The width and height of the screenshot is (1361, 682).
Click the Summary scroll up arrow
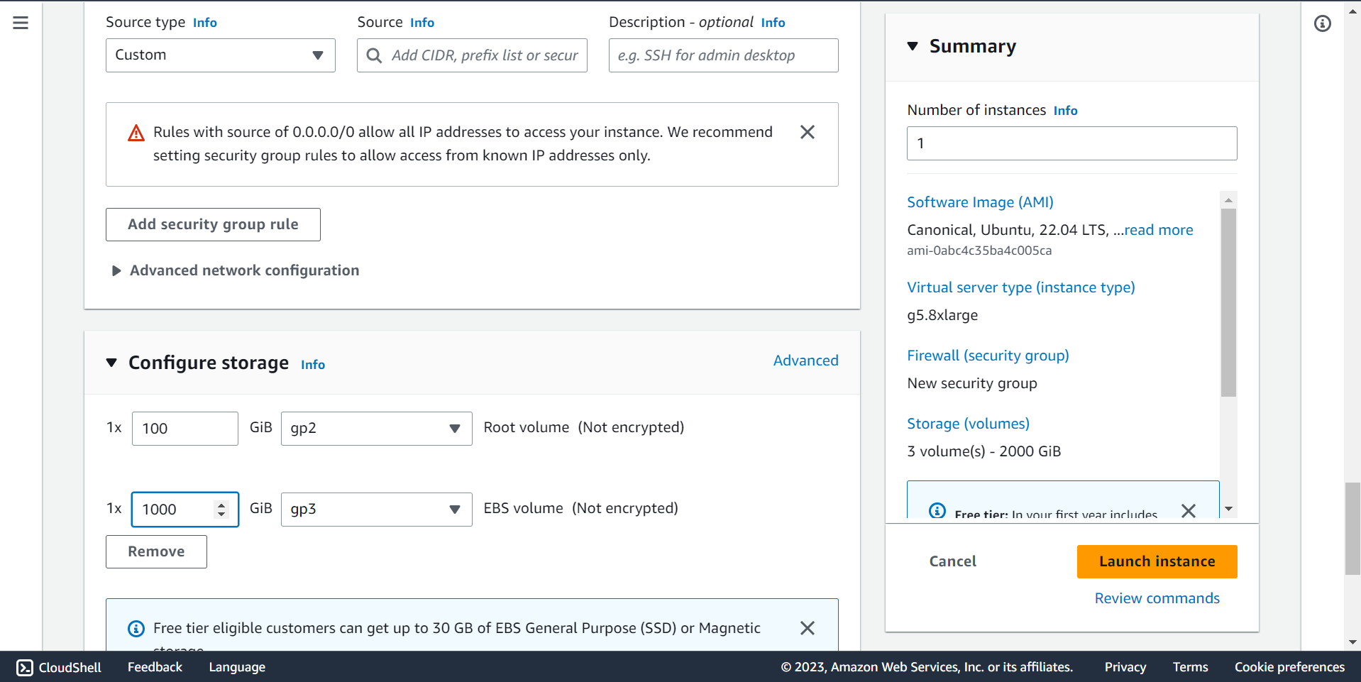pos(1228,200)
